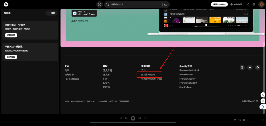Open 各国家/地区热门内容 link
Image resolution: width=266 pixels, height=126 pixels.
coord(152,79)
